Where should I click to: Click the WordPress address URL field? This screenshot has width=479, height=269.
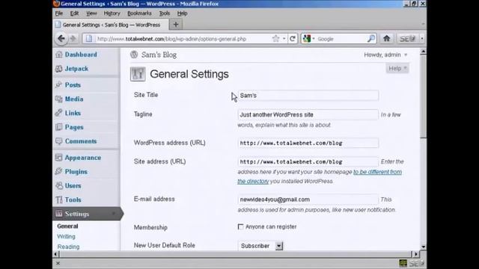click(x=308, y=143)
